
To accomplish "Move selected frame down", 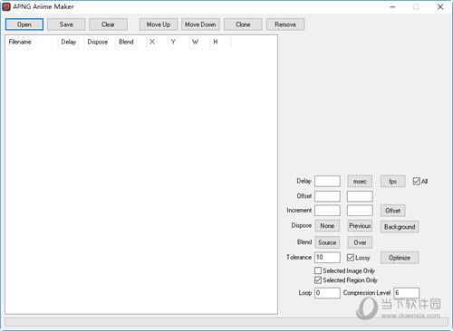I will coord(200,24).
